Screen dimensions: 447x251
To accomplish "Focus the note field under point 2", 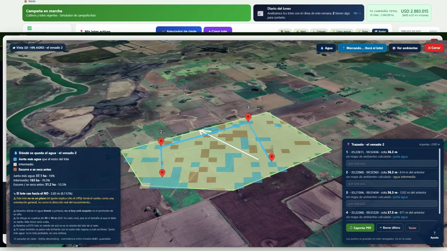I will tap(391, 184).
